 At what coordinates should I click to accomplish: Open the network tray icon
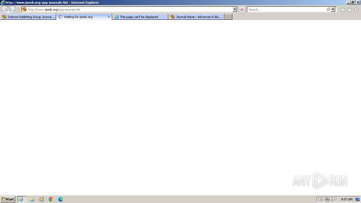pyautogui.click(x=327, y=199)
